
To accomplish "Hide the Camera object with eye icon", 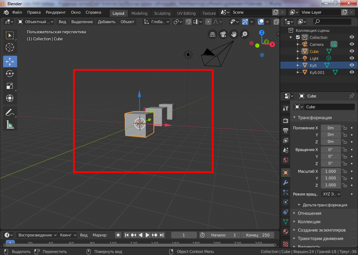I will [352, 44].
